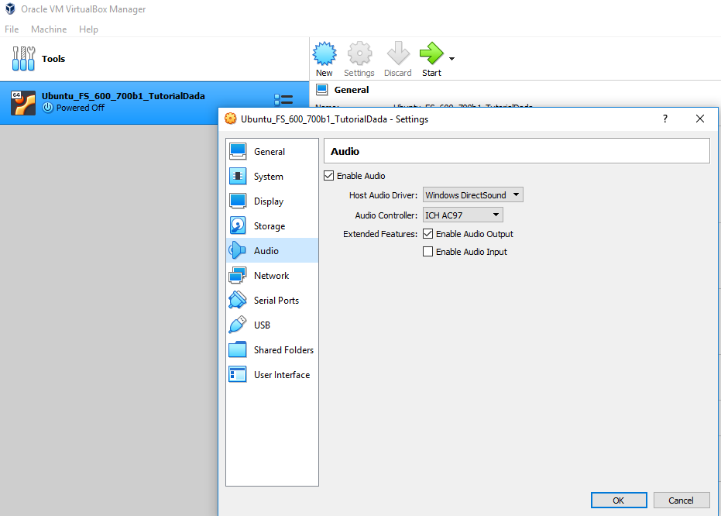Click the New virtual machine icon
721x516 pixels.
click(324, 54)
